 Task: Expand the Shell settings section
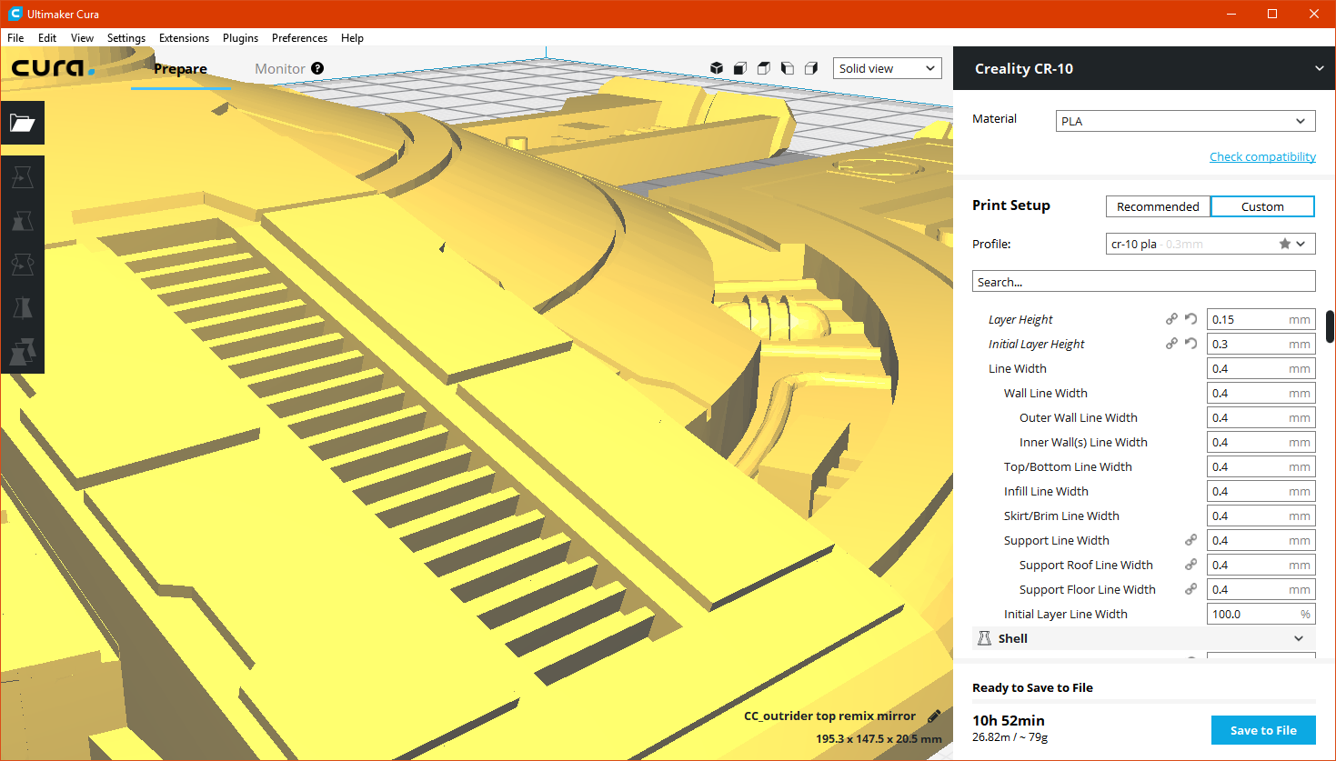pos(1144,638)
